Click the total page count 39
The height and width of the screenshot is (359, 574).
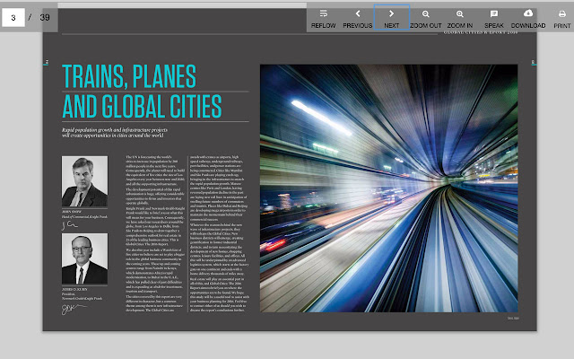(x=44, y=17)
